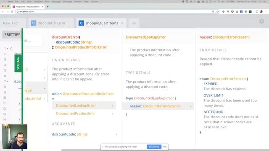Screen dimensions: 269x151
Task: Expand the ductInfo! row arrow in left column
Action: click(x=45, y=99)
